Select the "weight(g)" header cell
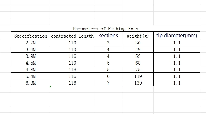The image size is (206, 114). [x=138, y=36]
